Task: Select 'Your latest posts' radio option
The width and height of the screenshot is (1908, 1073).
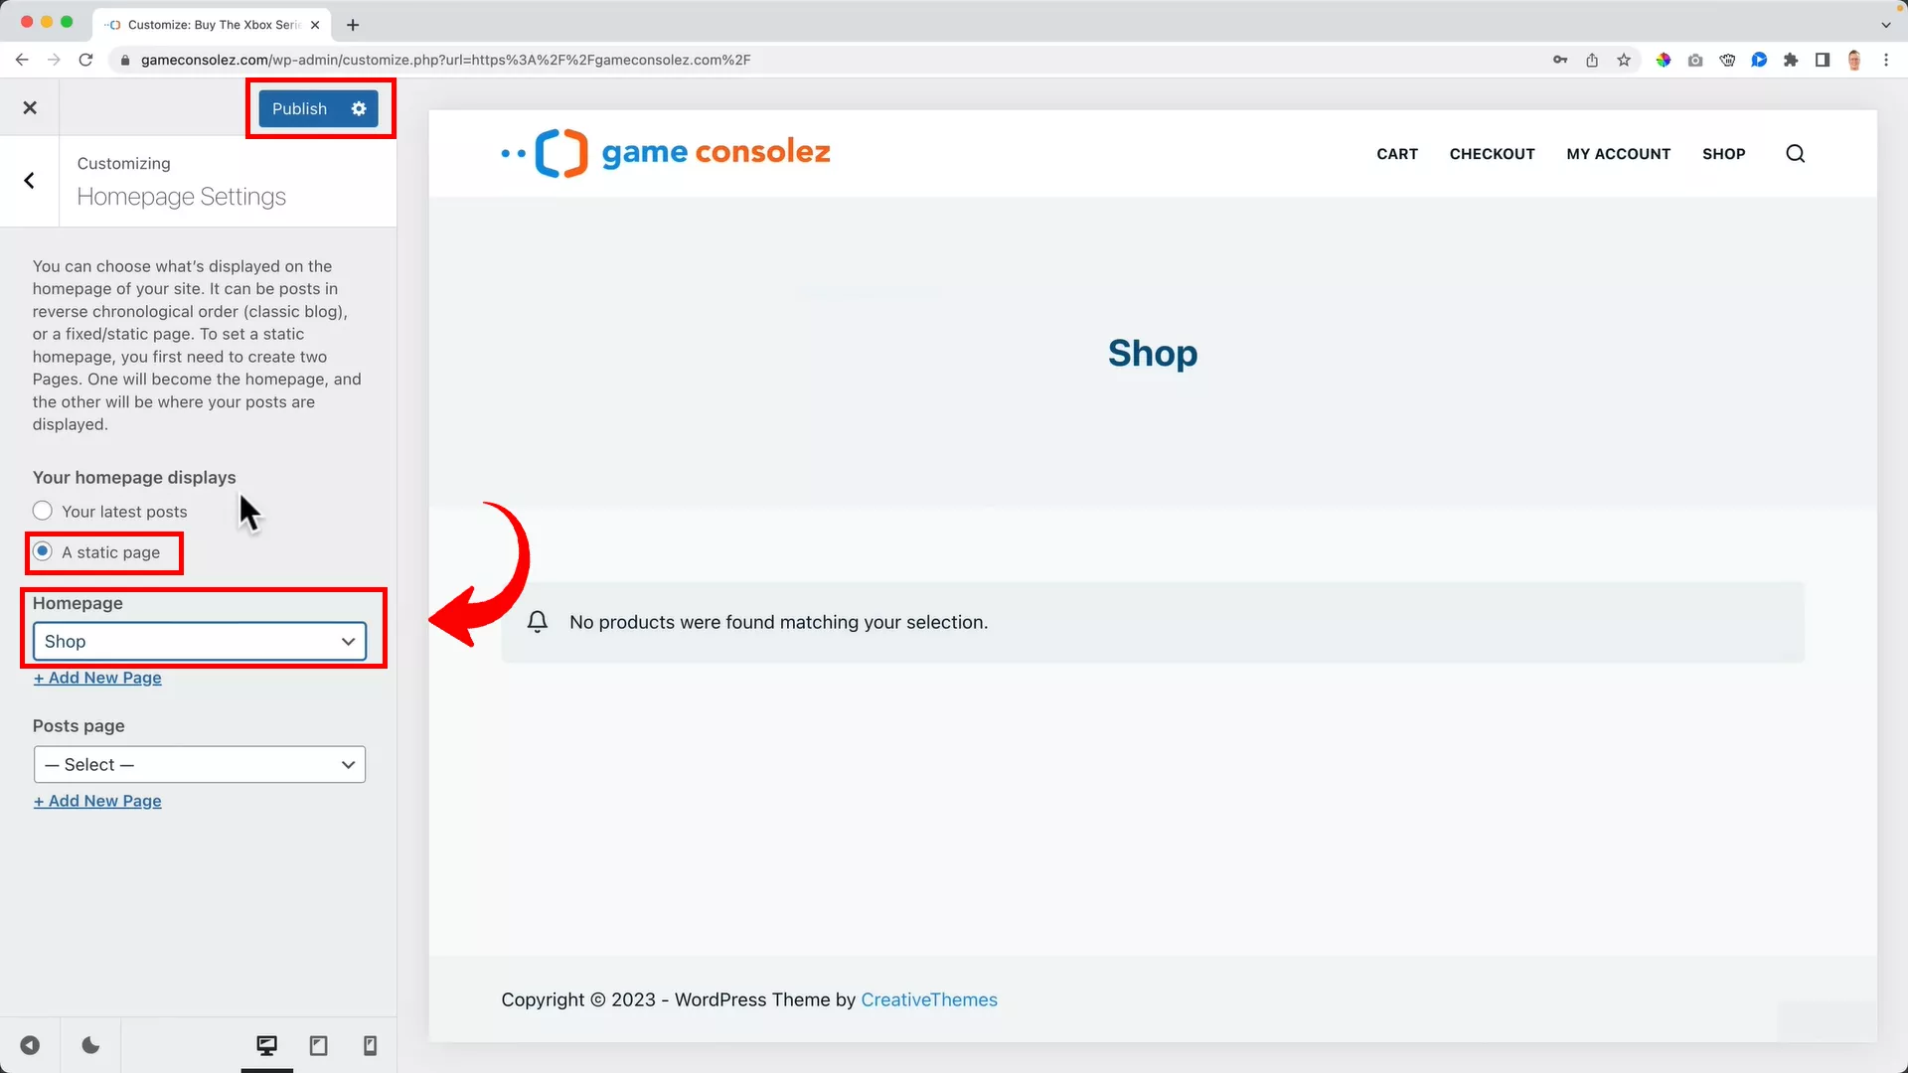Action: coord(43,511)
